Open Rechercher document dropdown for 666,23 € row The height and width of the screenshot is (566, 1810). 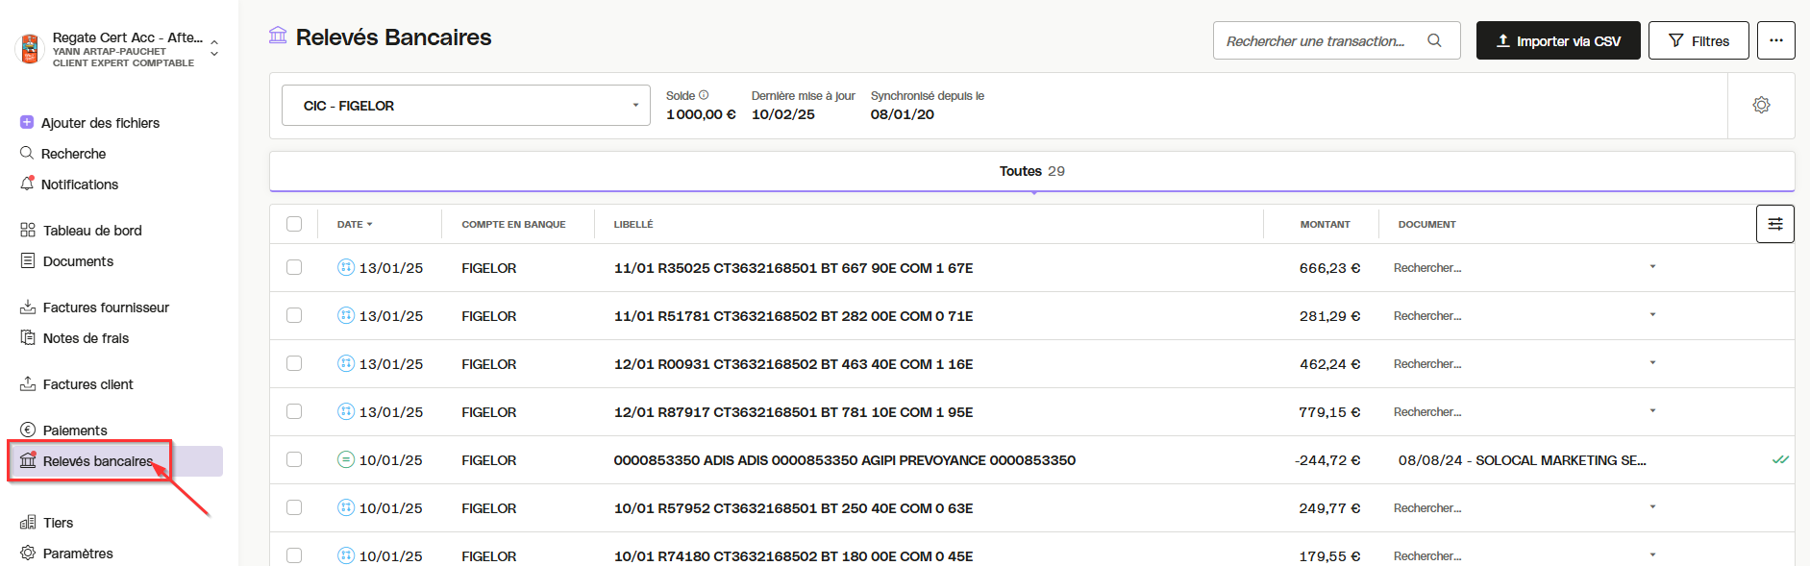1525,267
